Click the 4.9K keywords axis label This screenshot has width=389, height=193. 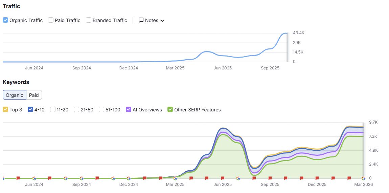click(373, 150)
